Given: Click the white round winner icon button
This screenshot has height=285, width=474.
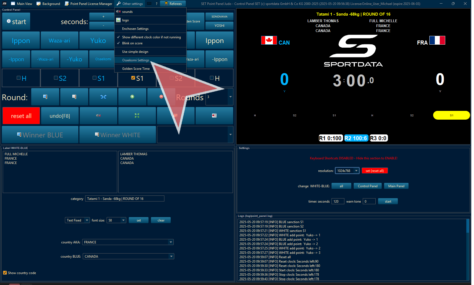Looking at the screenshot, I should (74, 97).
